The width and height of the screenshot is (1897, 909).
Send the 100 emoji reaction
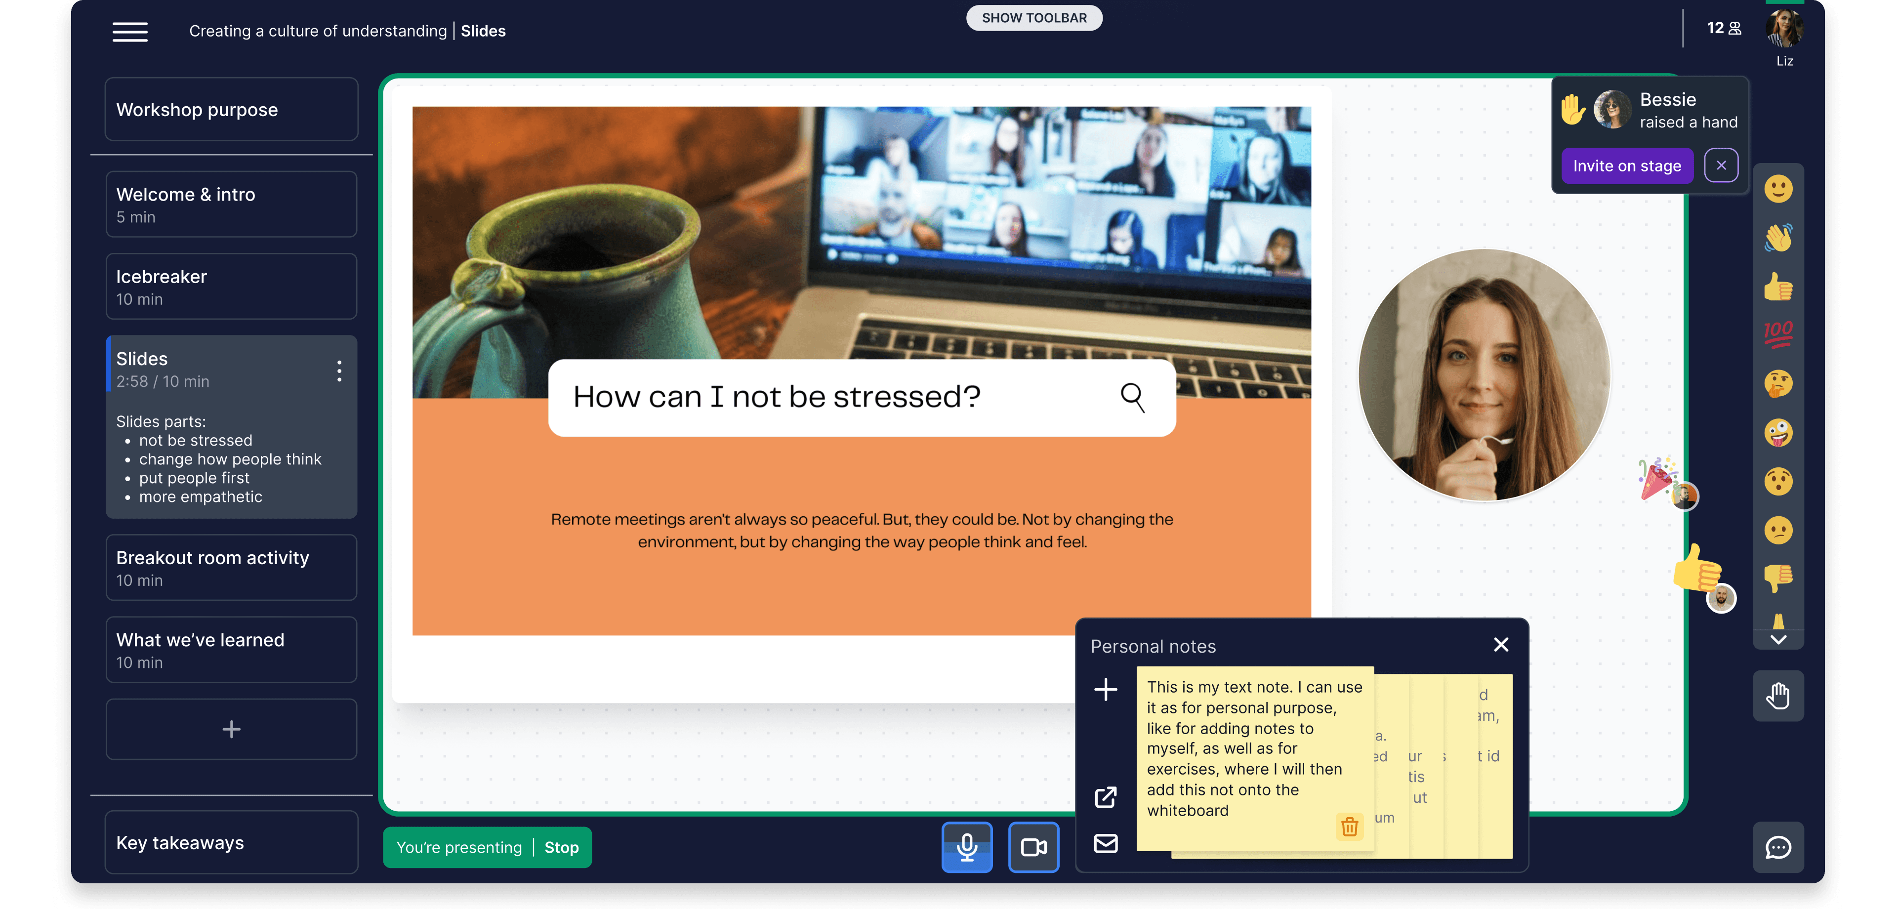click(x=1778, y=334)
